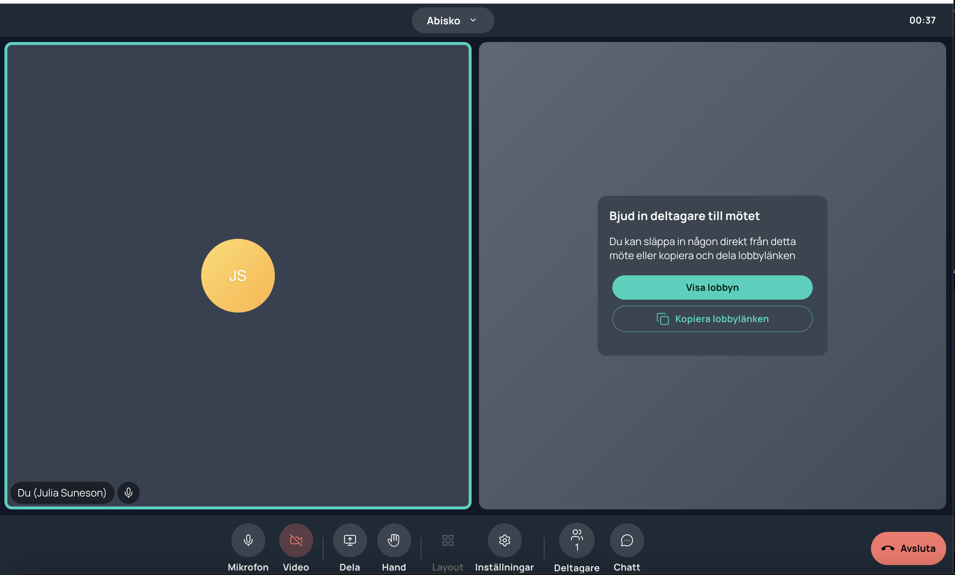955x575 pixels.
Task: Open the Chatt panel
Action: pyautogui.click(x=627, y=540)
